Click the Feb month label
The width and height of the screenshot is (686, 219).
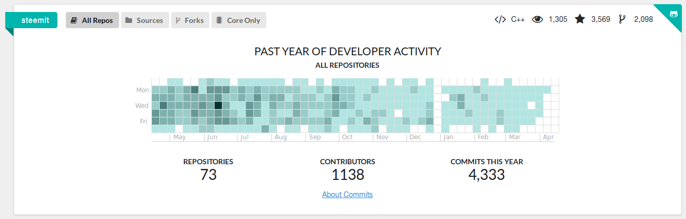(483, 137)
